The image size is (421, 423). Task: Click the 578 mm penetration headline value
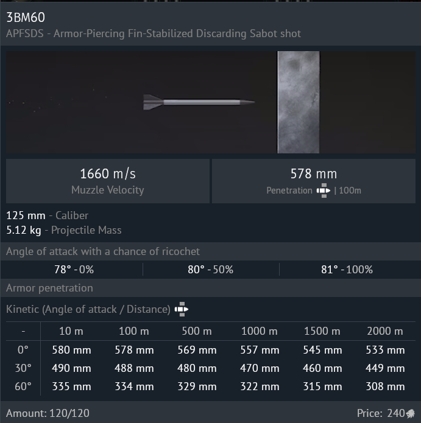(314, 173)
